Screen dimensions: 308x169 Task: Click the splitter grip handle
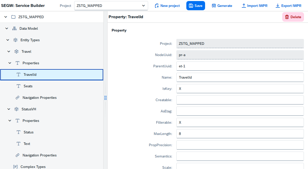click(105, 98)
